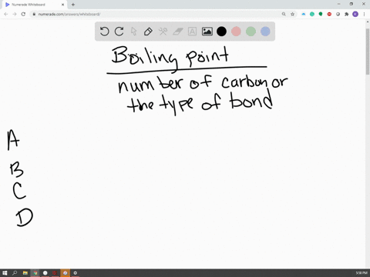Redo the whiteboard stroke
The image size is (370, 277).
119,32
